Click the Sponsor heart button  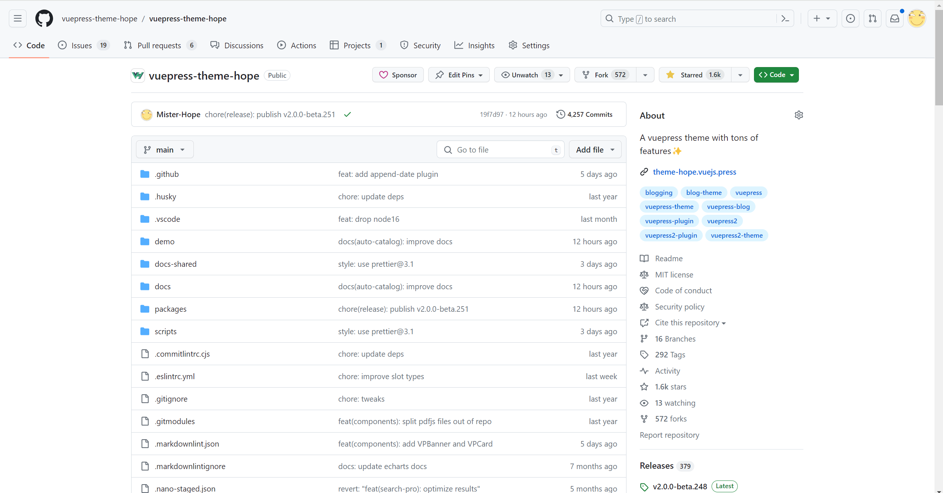[398, 75]
